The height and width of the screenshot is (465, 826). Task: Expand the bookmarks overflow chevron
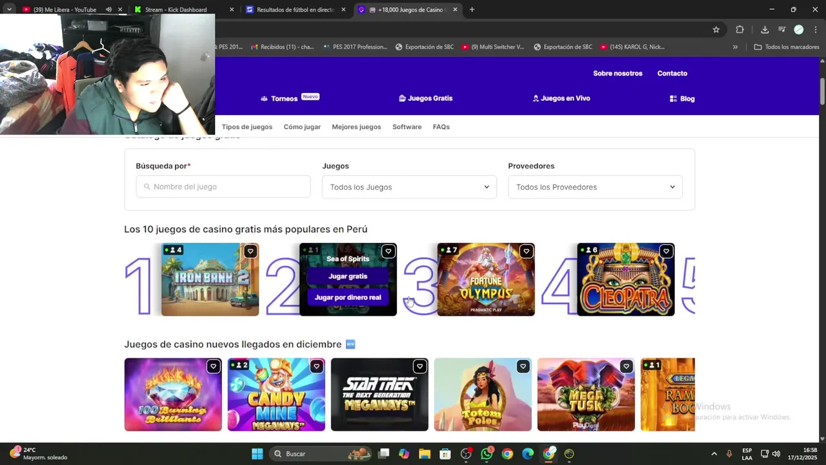point(735,46)
